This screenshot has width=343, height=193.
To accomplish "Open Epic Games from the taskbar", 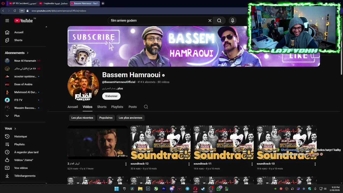I will coord(124,189).
